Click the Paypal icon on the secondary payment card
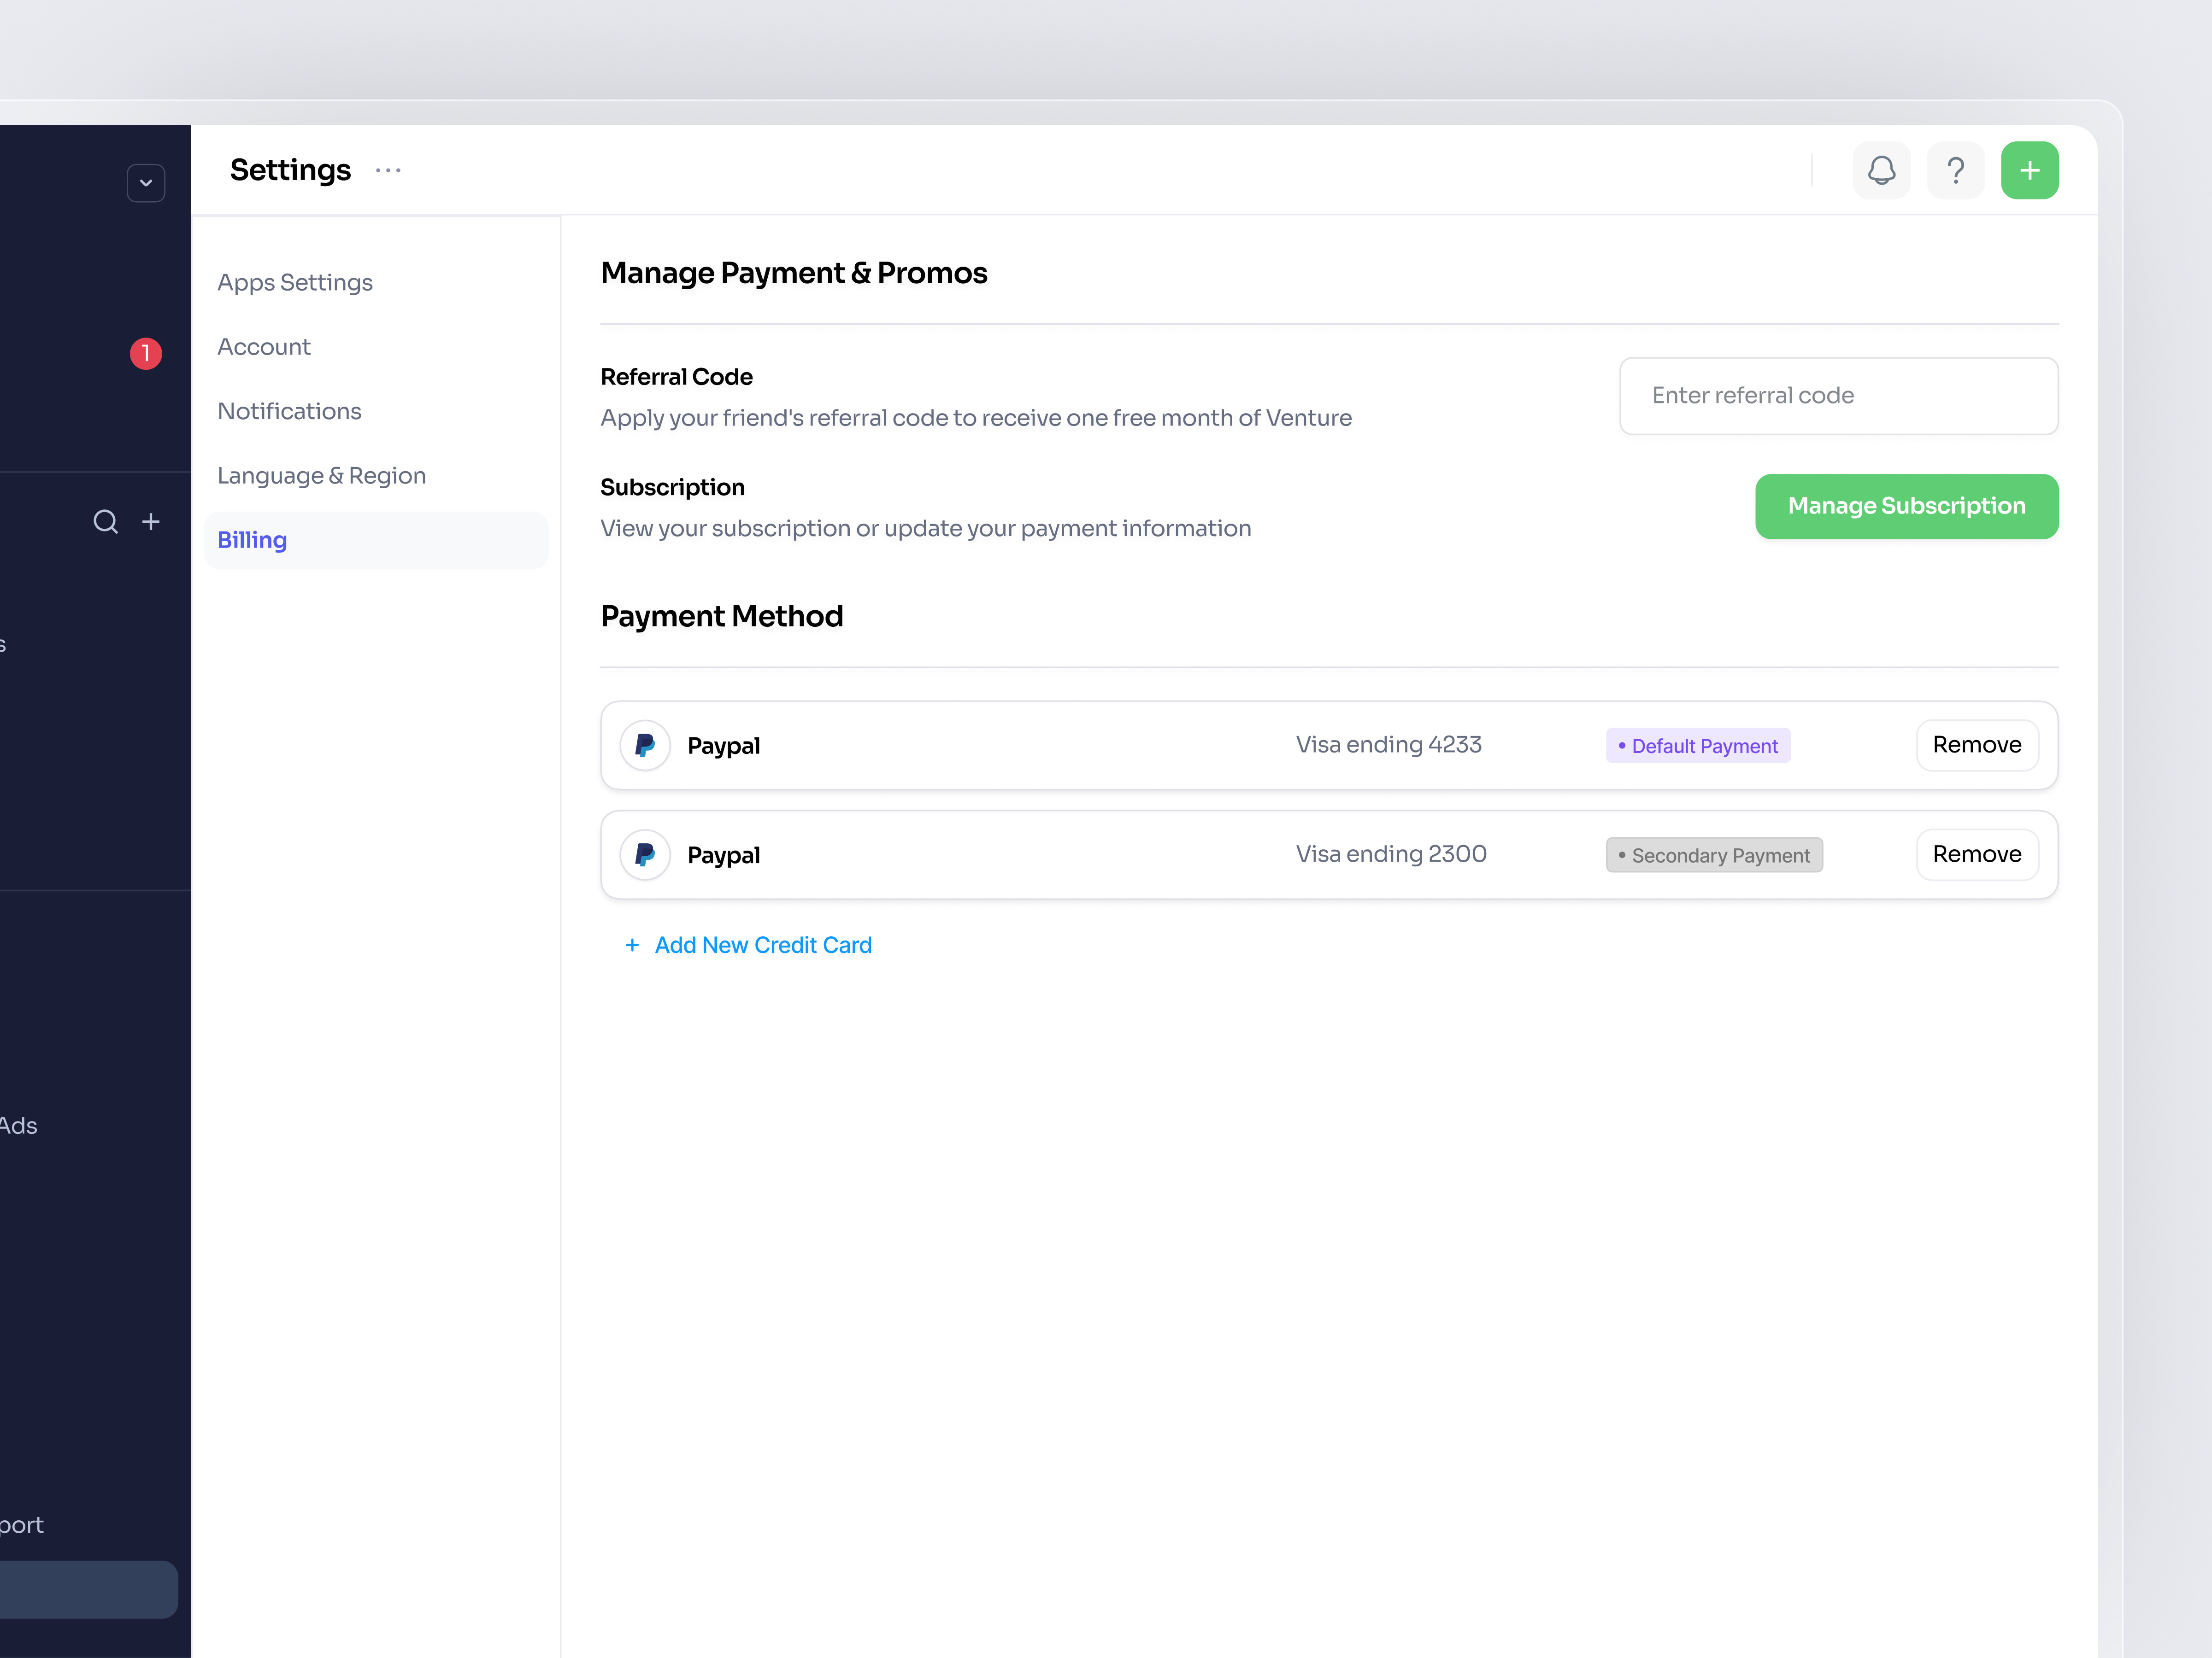 pyautogui.click(x=645, y=854)
